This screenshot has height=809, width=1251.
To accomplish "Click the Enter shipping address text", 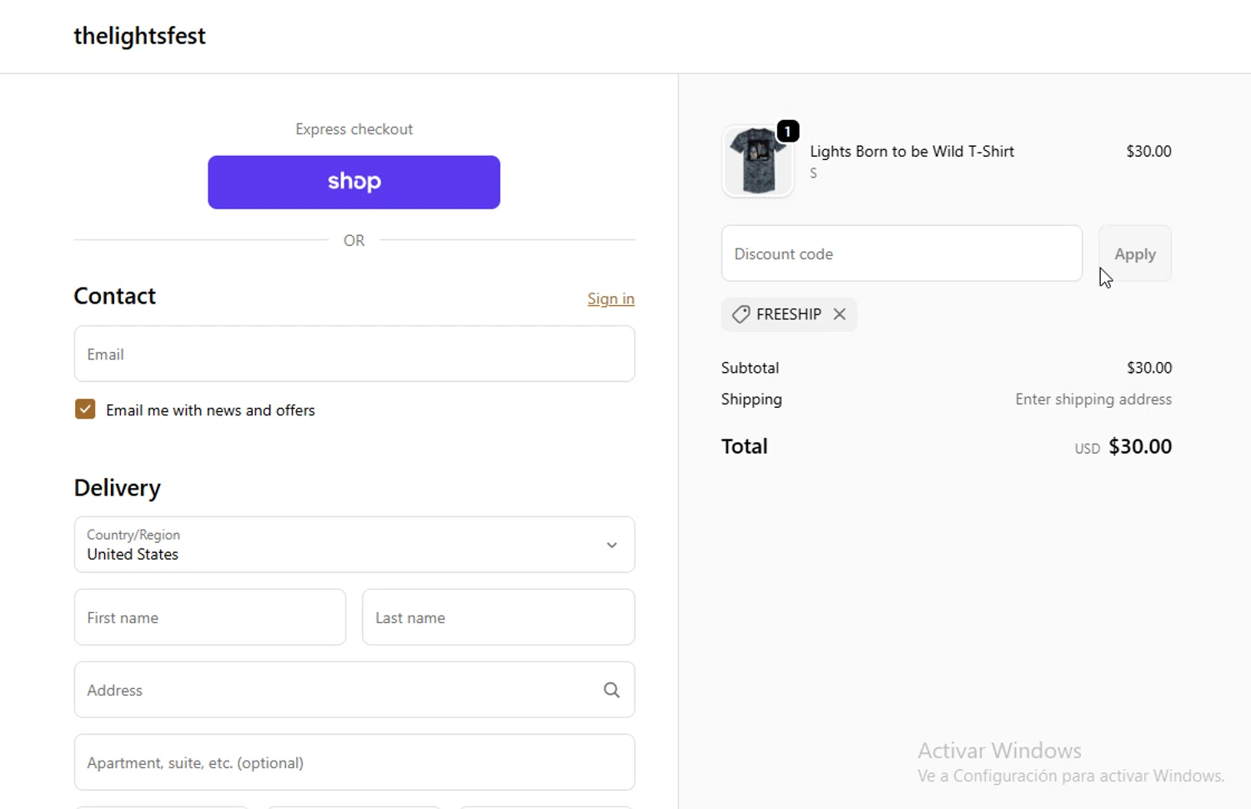I will [1093, 399].
